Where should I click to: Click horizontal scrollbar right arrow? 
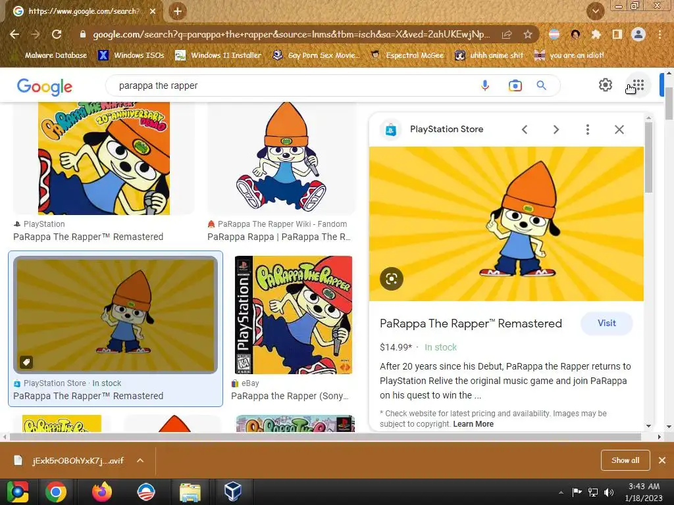(x=660, y=437)
